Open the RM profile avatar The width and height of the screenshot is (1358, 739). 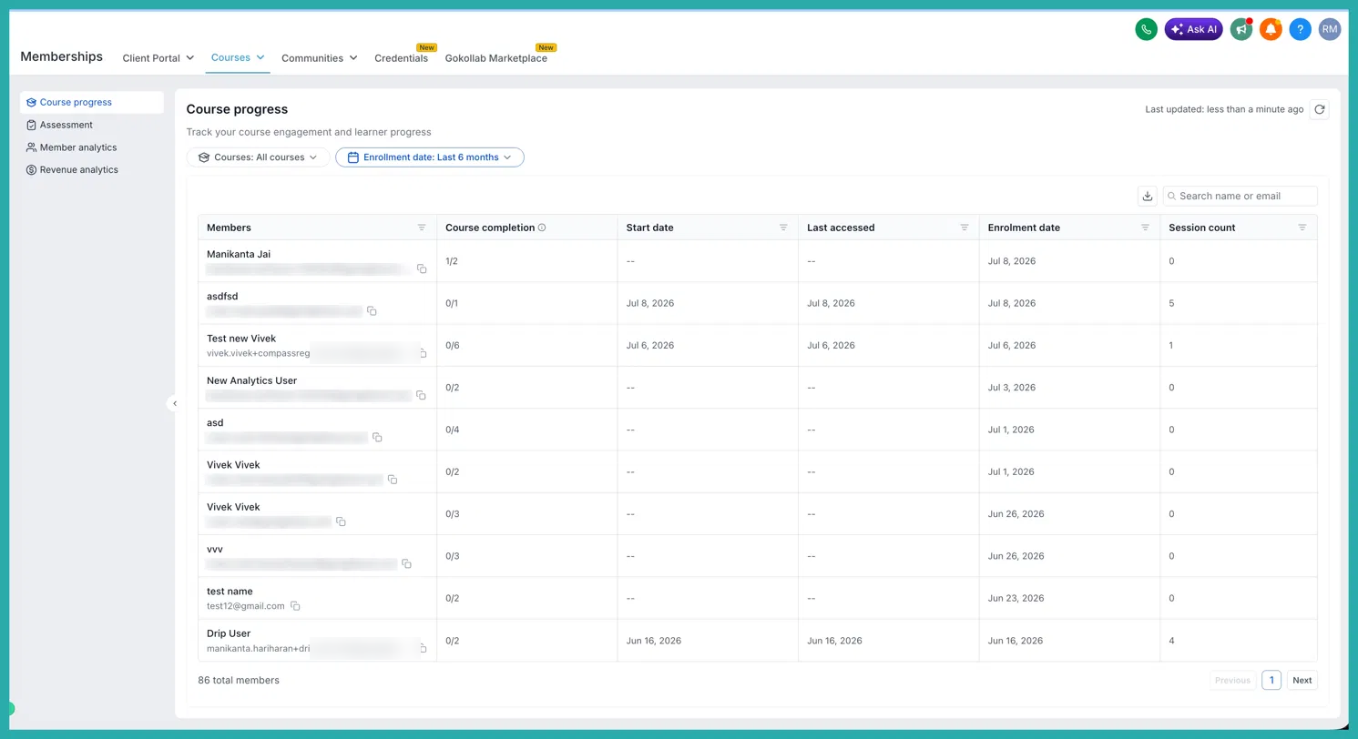pos(1330,29)
